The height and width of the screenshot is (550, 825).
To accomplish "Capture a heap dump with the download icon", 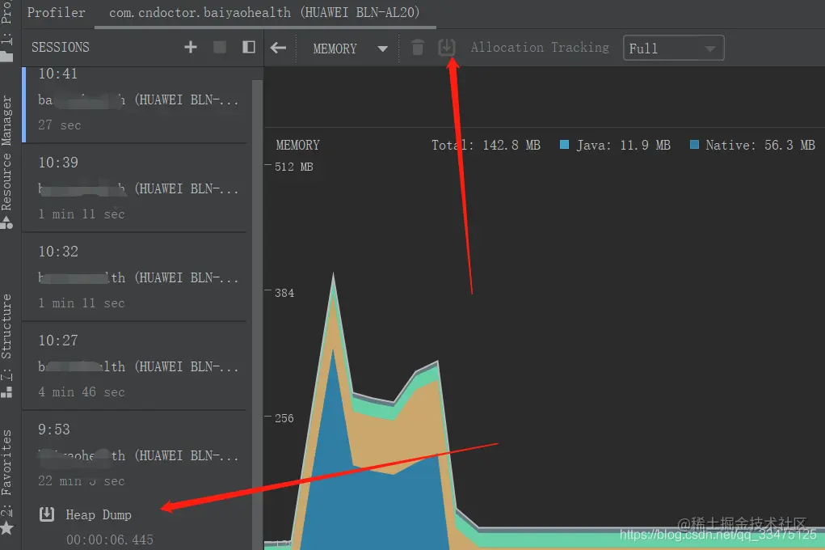I will [446, 46].
